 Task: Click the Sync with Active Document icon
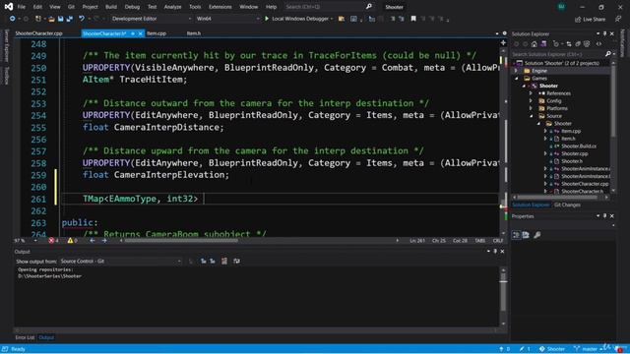(569, 43)
